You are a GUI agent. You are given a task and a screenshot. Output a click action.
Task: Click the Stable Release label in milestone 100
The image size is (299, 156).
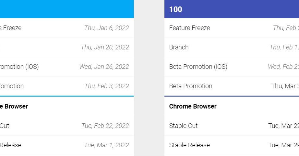click(189, 145)
